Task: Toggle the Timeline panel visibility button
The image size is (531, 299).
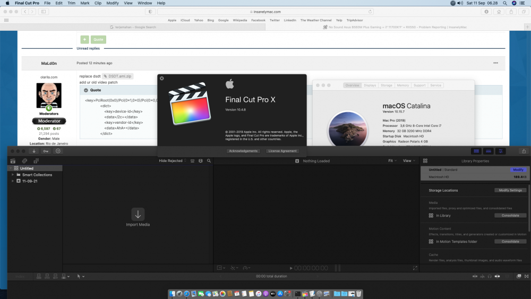Action: click(x=489, y=151)
